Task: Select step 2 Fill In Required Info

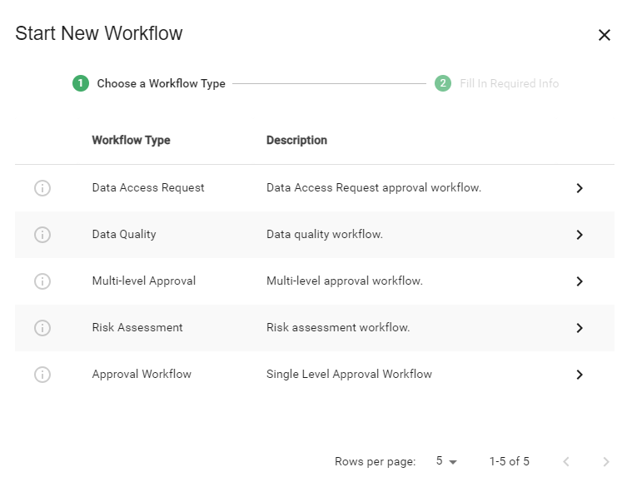Action: (x=496, y=83)
